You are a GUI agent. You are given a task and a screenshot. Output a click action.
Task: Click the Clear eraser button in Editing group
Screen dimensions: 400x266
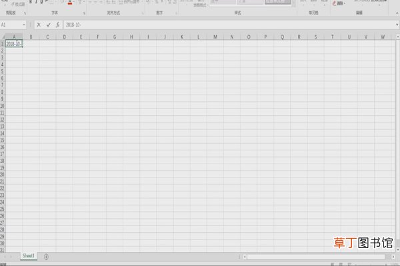(x=339, y=3)
